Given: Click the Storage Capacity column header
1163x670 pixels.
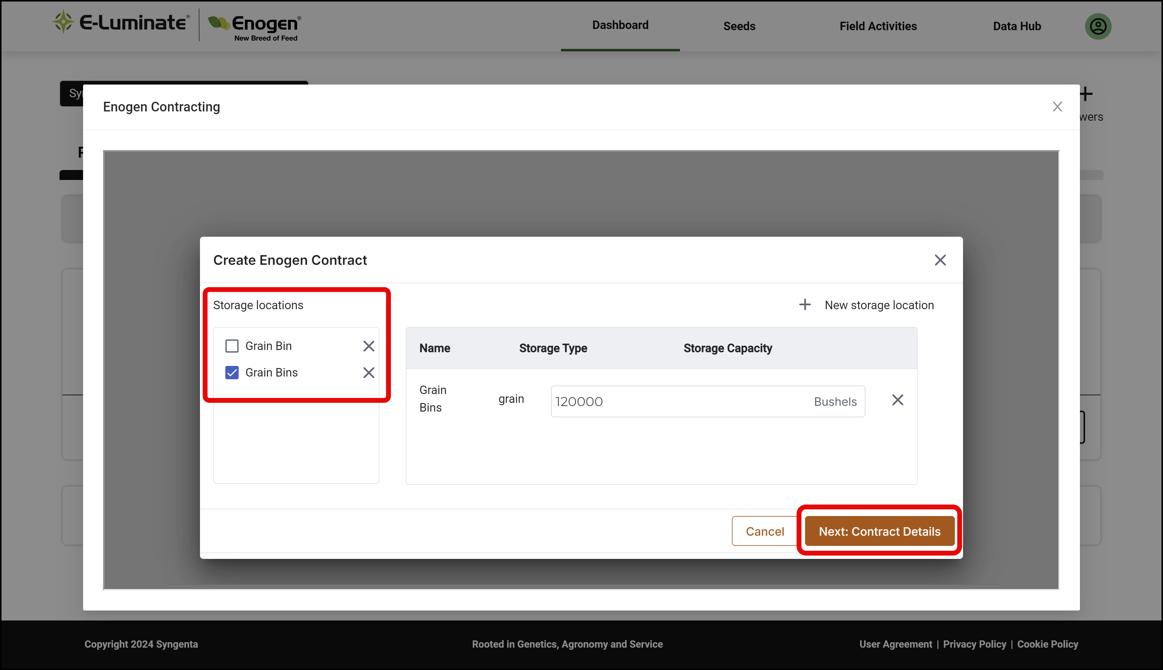Looking at the screenshot, I should (728, 348).
